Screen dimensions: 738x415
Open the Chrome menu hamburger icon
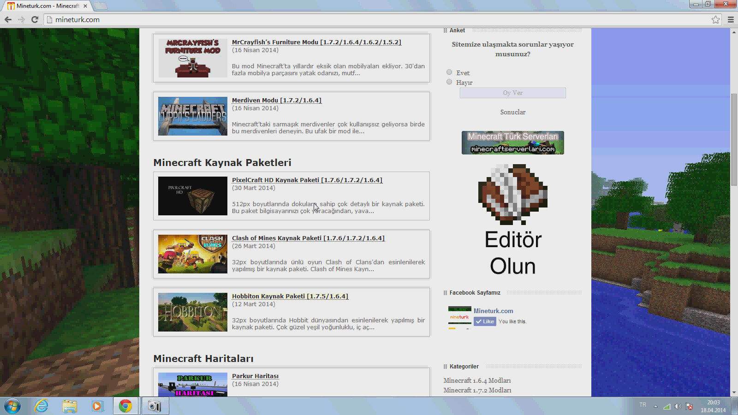click(731, 19)
